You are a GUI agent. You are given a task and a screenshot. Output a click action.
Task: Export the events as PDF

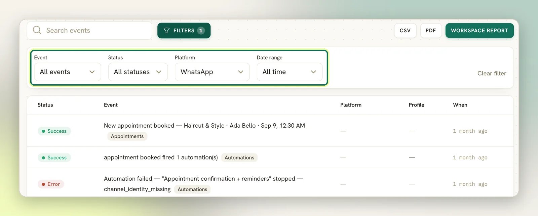tap(431, 31)
